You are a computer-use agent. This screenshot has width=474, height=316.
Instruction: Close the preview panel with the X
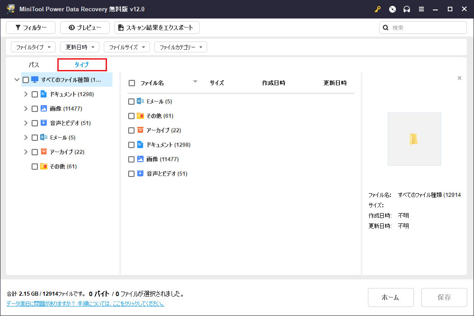pos(459,79)
